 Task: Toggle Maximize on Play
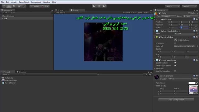click(x=129, y=13)
